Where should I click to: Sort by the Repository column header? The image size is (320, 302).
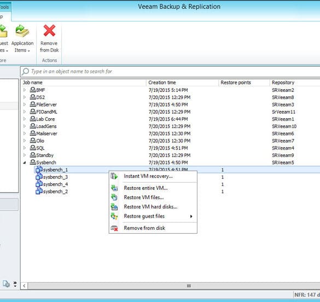295,83
